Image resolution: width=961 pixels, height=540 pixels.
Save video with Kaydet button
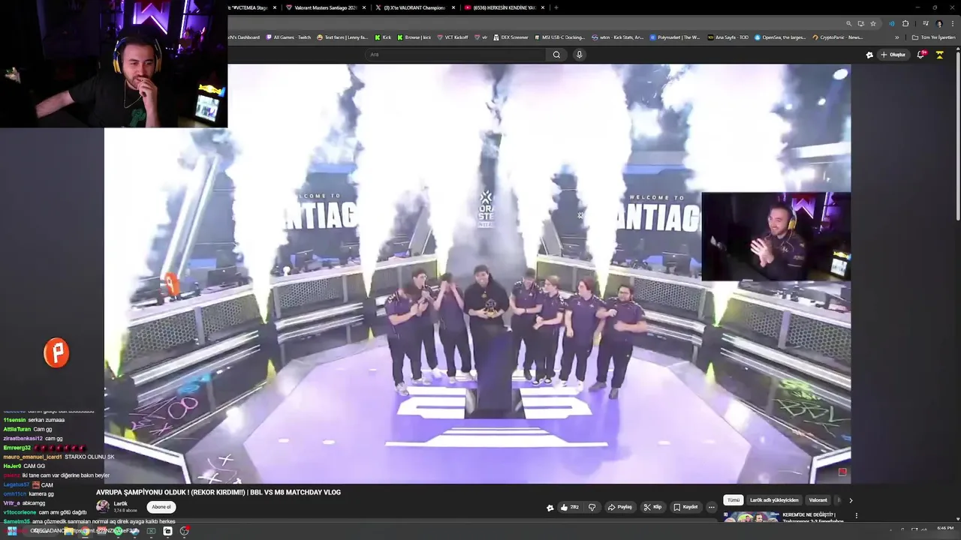coord(685,507)
